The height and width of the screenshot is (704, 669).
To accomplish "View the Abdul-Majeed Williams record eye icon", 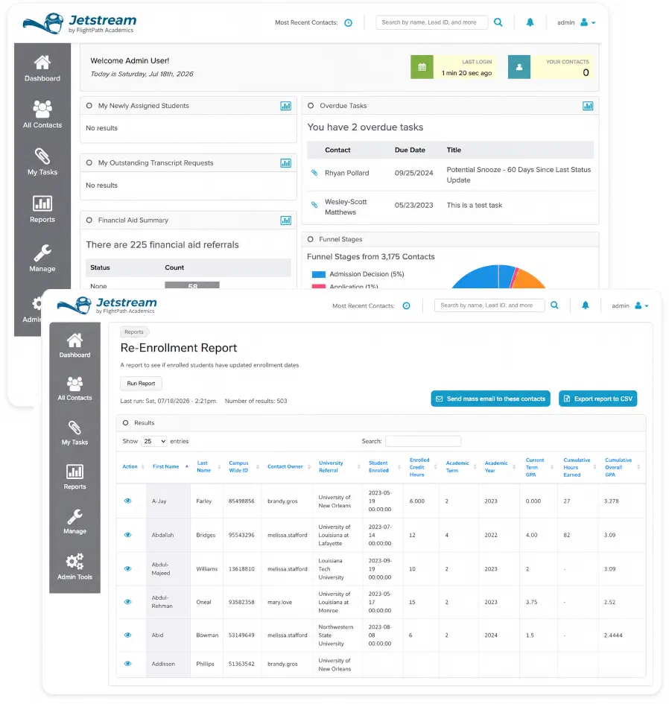I will 128,568.
